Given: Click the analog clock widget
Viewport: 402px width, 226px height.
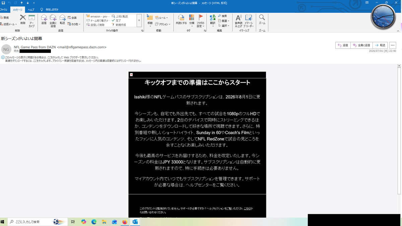Looking at the screenshot, I should pyautogui.click(x=383, y=17).
